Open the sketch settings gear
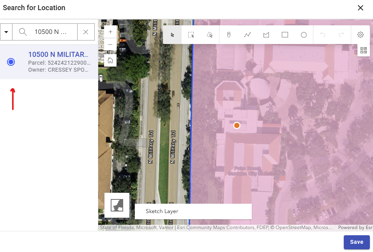Screen dimensions: 373x252 coord(361,35)
